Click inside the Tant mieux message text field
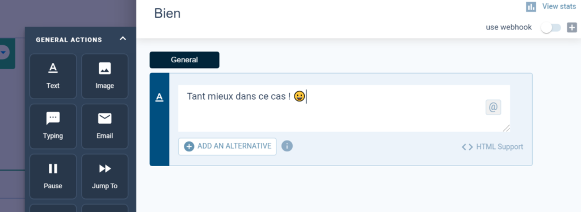This screenshot has width=581, height=212. tap(344, 108)
